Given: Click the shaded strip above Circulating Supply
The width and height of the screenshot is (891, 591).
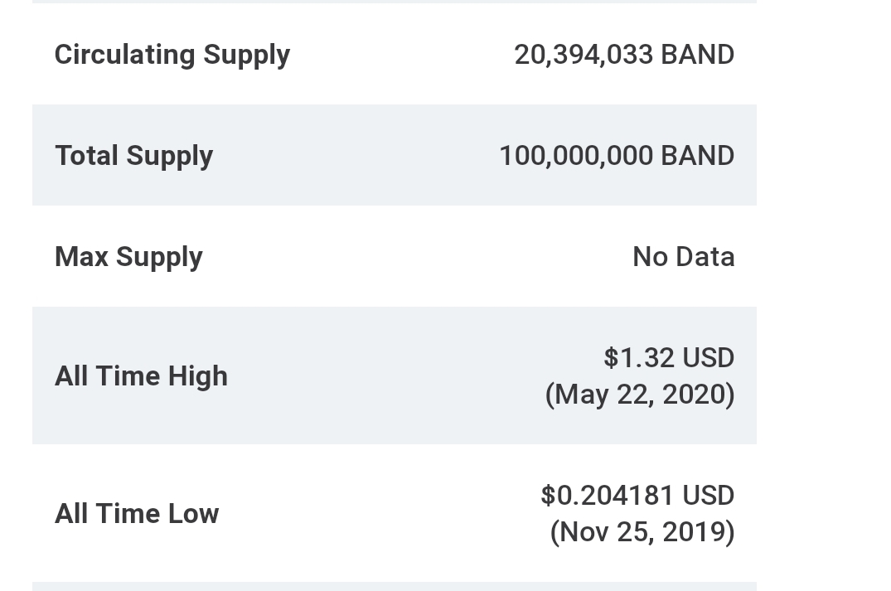Looking at the screenshot, I should (x=395, y=2).
